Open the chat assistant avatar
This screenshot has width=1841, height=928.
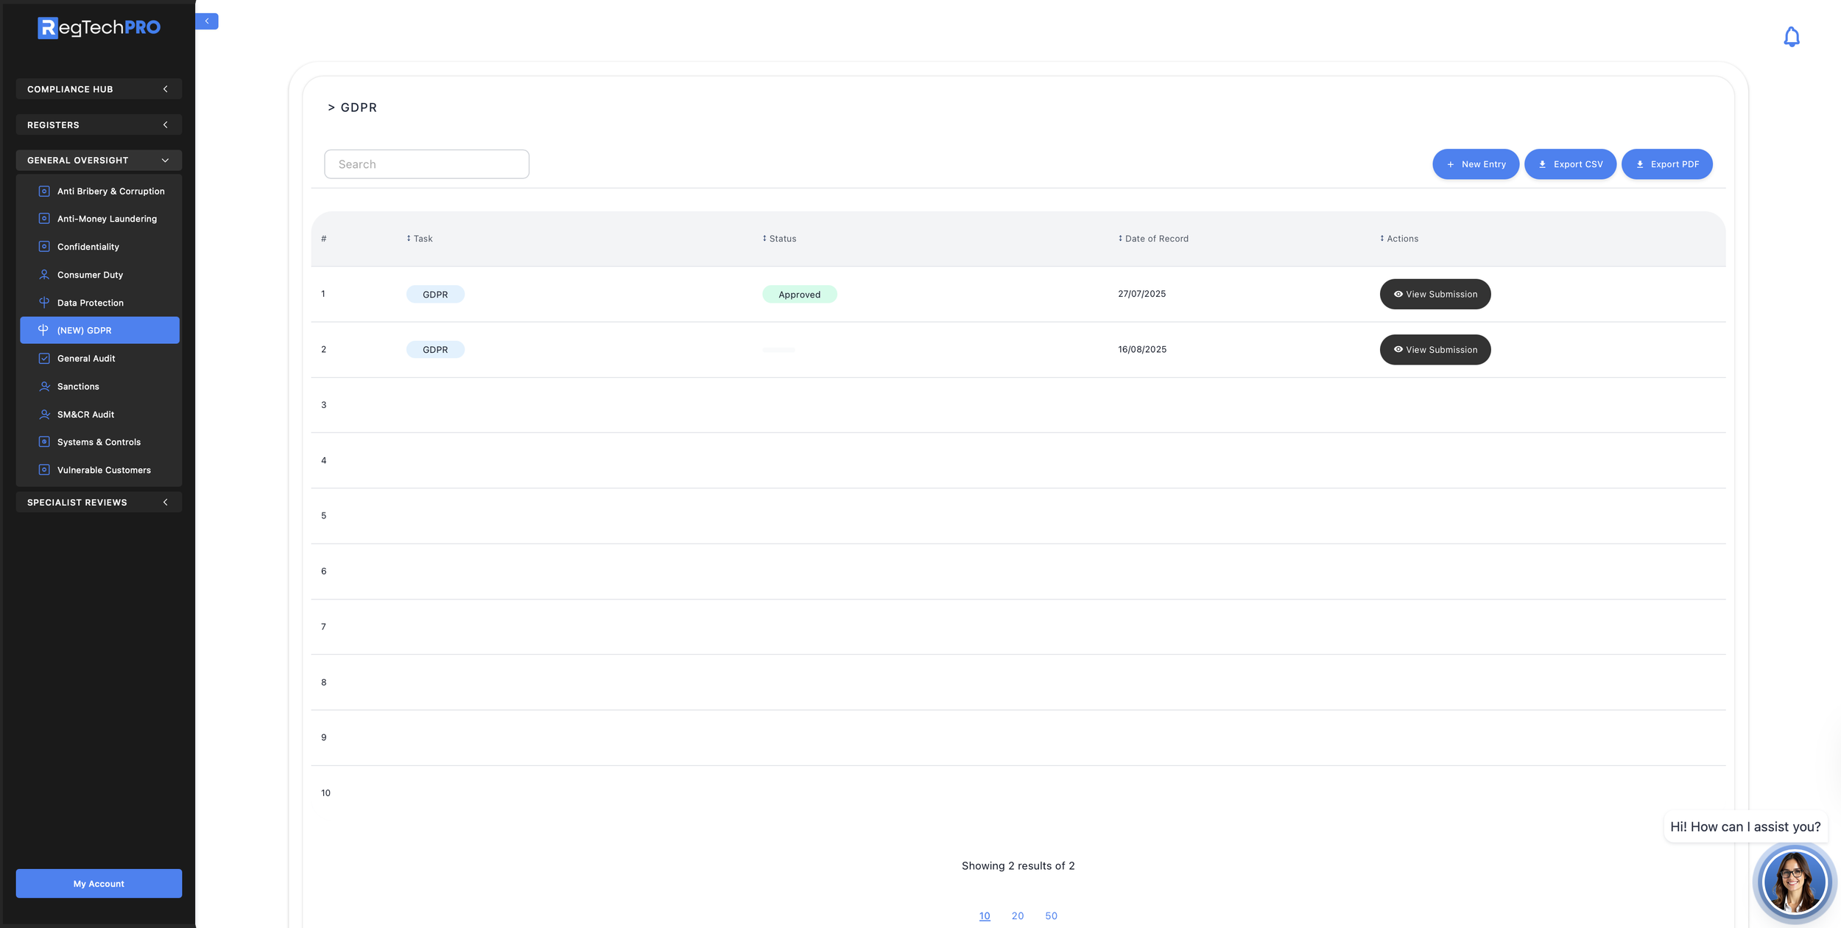1793,882
